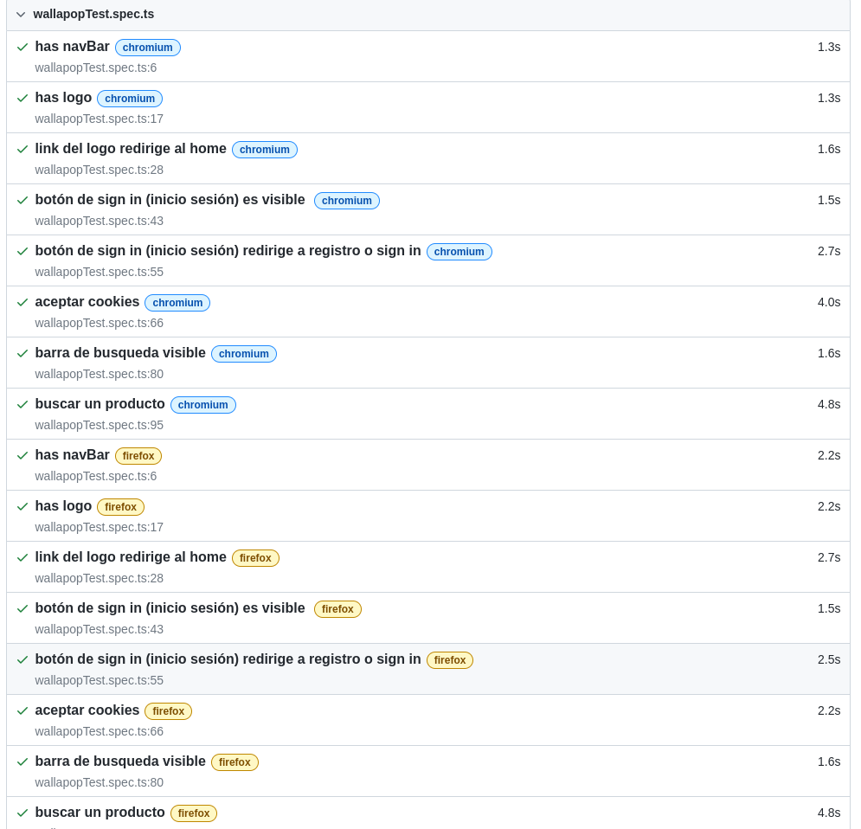Click firefox badge on redirige a registro test
861x829 pixels.
(450, 660)
